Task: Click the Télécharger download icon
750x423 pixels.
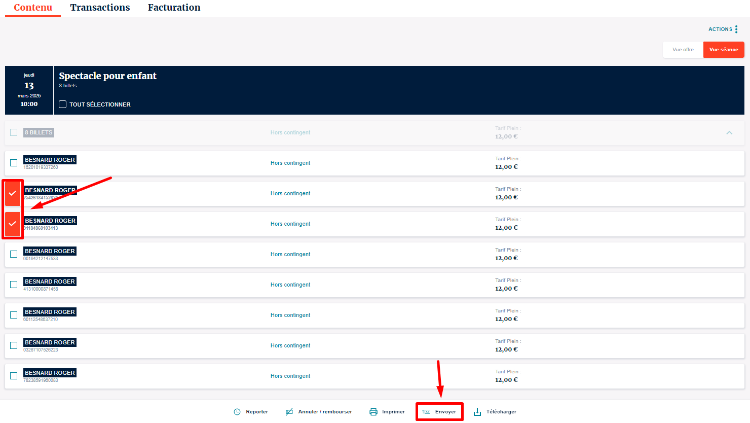Action: pyautogui.click(x=477, y=412)
